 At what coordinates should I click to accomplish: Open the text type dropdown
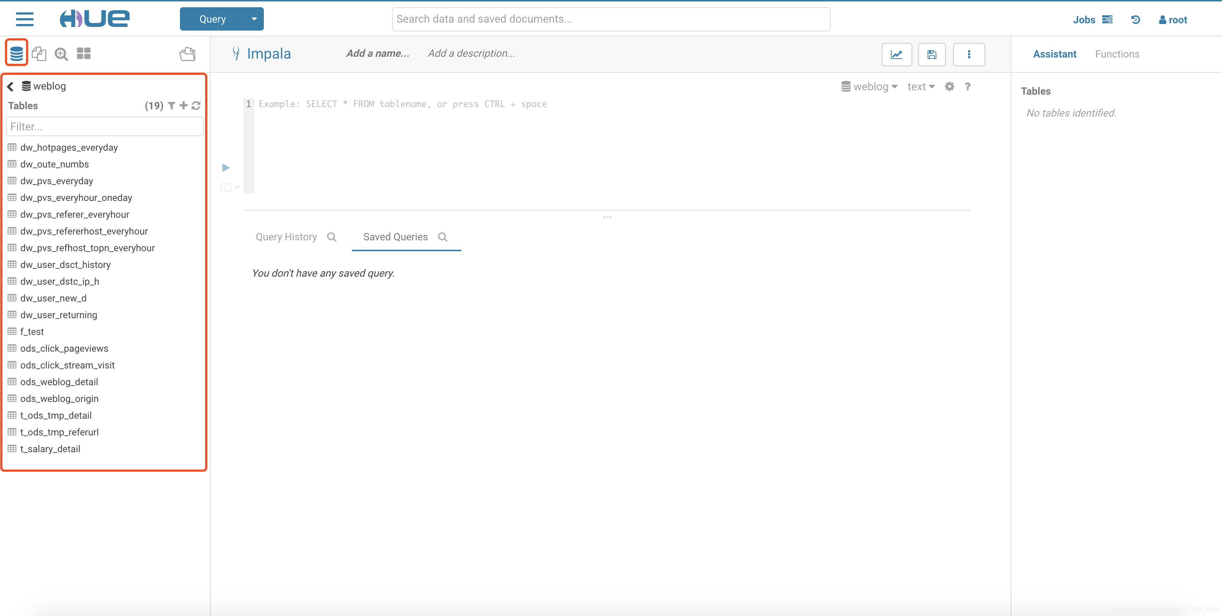920,87
